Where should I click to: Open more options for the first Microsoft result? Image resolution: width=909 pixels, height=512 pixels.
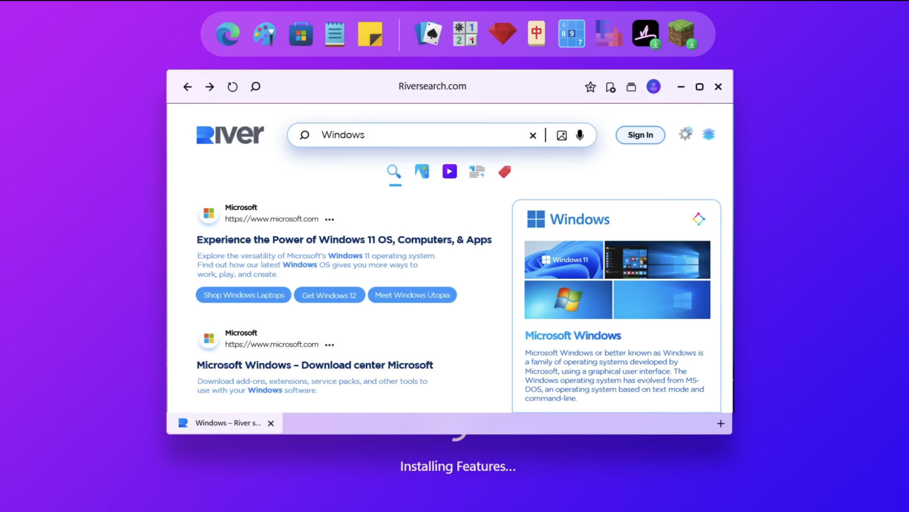point(330,219)
